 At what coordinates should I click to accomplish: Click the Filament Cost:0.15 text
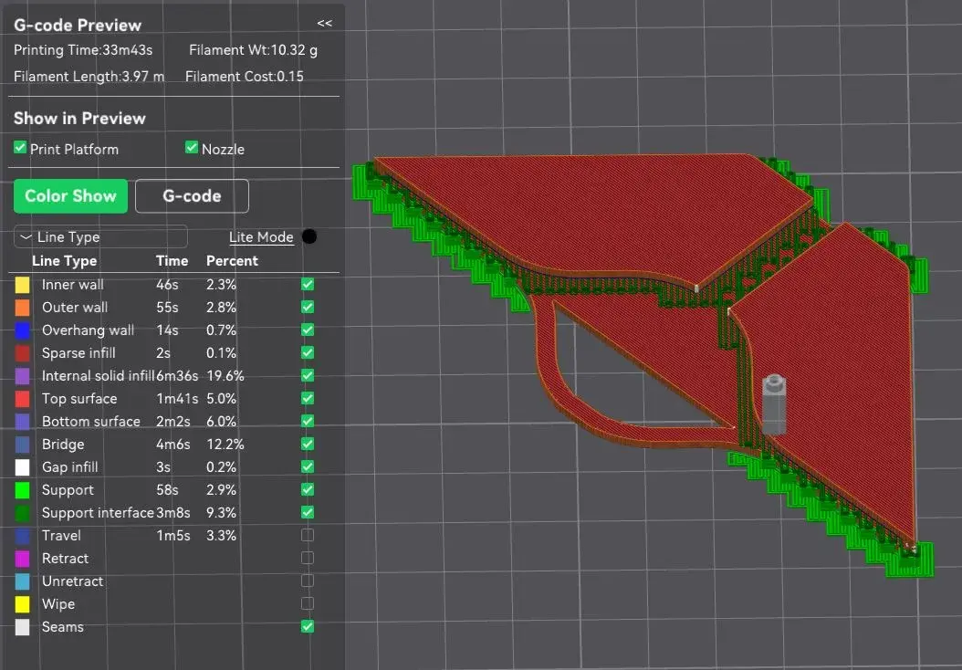(x=245, y=77)
